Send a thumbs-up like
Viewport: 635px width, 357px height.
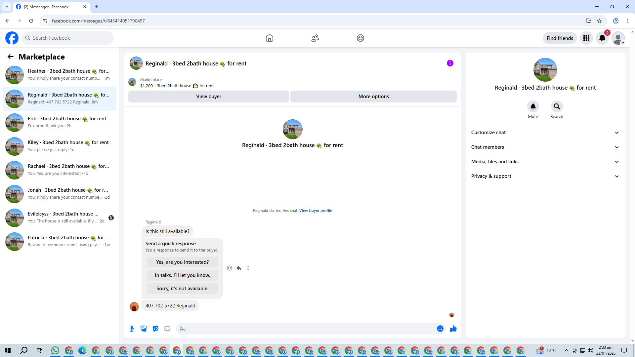click(453, 329)
